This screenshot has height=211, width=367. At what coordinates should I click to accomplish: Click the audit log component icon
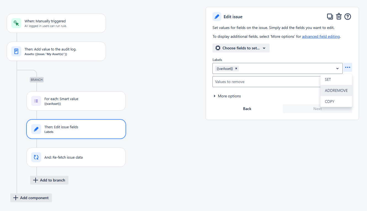click(16, 51)
